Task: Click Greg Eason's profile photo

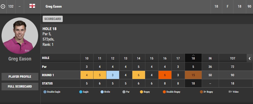Action: (x=20, y=36)
